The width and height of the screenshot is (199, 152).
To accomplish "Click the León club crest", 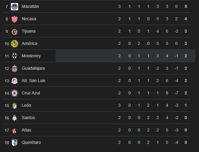I will tap(14, 105).
